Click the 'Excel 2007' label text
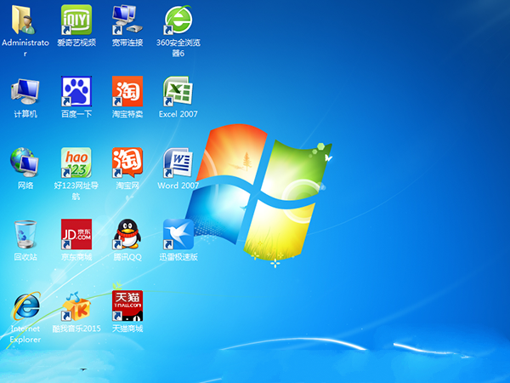This screenshot has width=510, height=383. tap(178, 114)
